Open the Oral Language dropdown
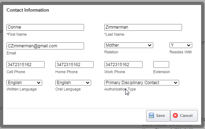Screen dimensions: 205x129 (x=73, y=83)
